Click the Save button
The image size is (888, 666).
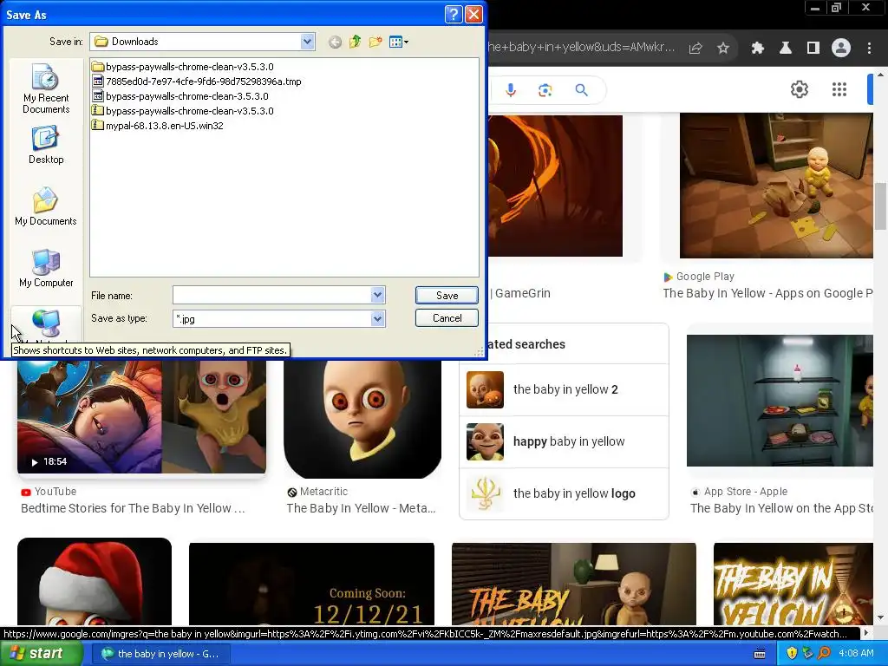(x=447, y=295)
